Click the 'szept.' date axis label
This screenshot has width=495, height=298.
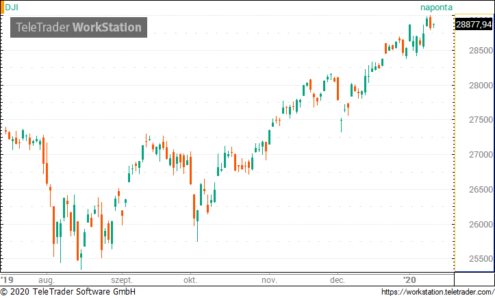point(122,280)
